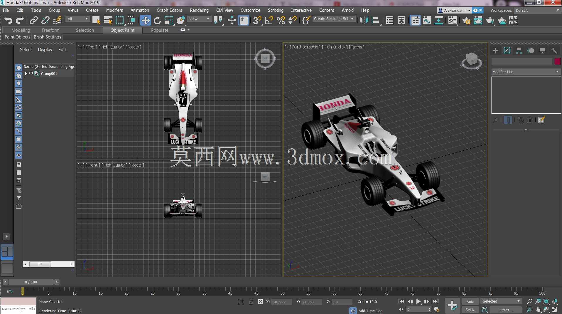562x314 pixels.
Task: Open the View reference coordinate dropdown
Action: pos(199,19)
